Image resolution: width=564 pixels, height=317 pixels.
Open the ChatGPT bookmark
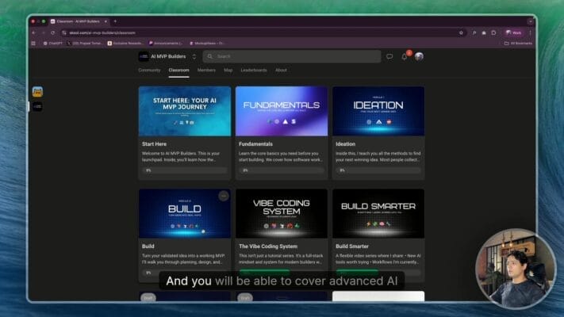click(52, 43)
